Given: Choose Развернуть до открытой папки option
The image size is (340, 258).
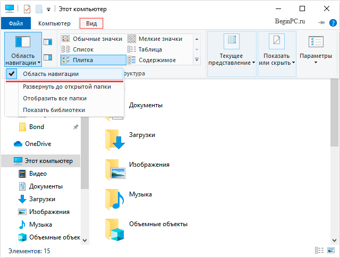Looking at the screenshot, I should point(67,87).
